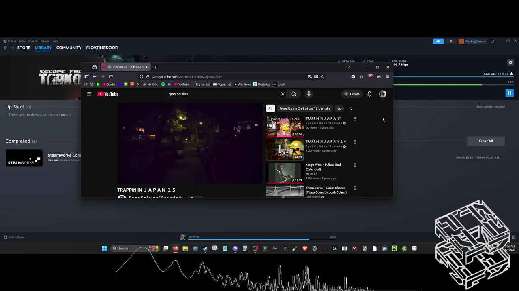This screenshot has width=519, height=291.
Task: Open options for TRAPPIN IN JAPAN 14 video
Action: click(x=355, y=142)
